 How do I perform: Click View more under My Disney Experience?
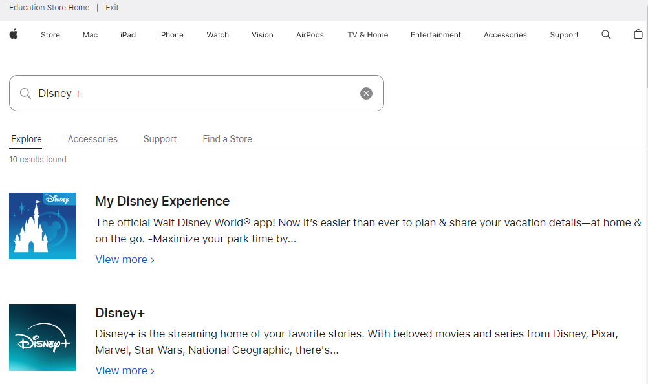[x=124, y=259]
